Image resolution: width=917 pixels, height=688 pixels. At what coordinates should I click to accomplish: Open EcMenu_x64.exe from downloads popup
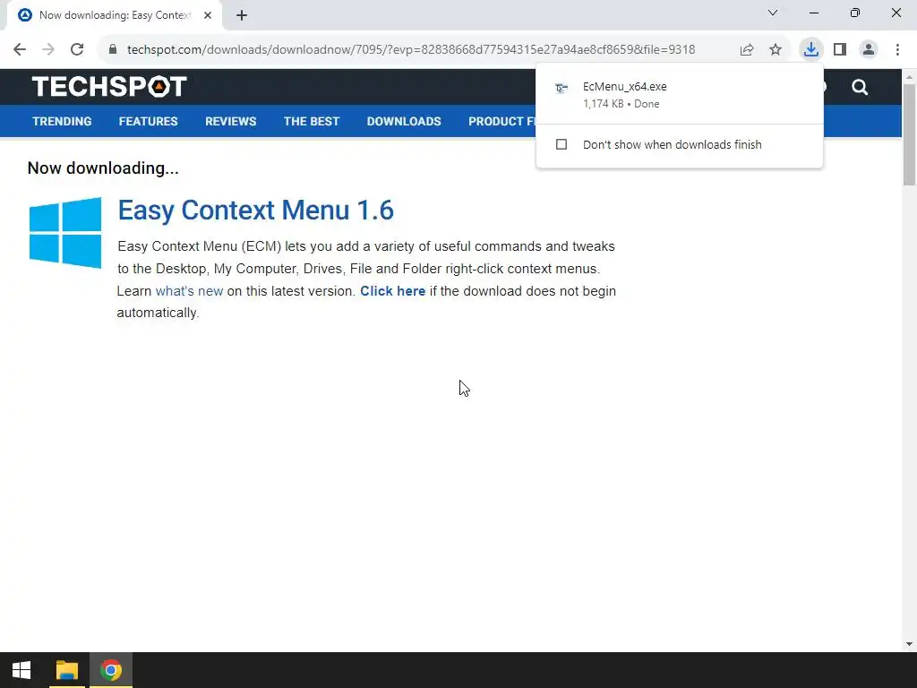tap(679, 94)
